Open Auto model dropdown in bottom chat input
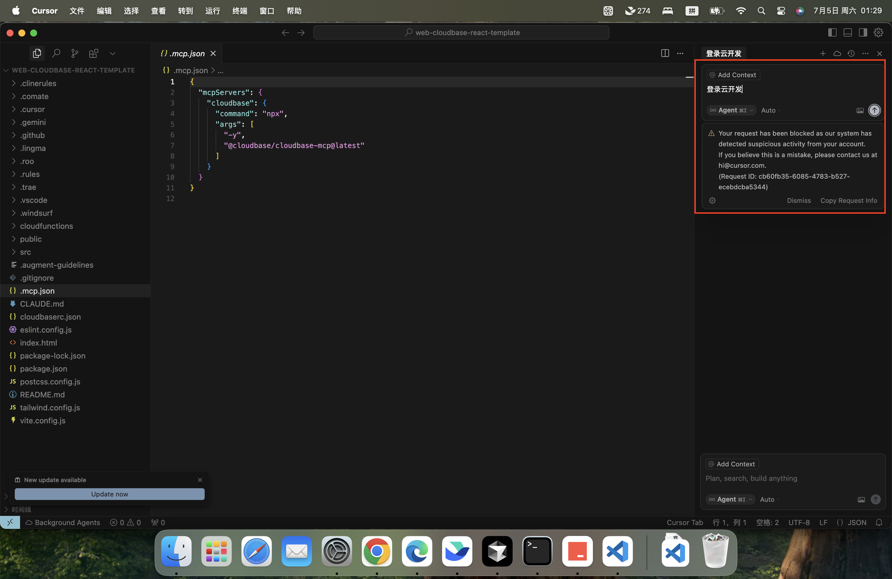Image resolution: width=892 pixels, height=579 pixels. (x=770, y=500)
